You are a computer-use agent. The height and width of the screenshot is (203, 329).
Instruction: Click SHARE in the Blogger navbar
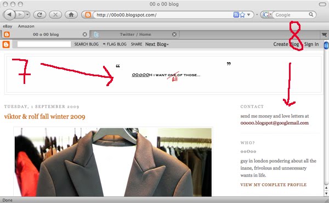(x=137, y=44)
